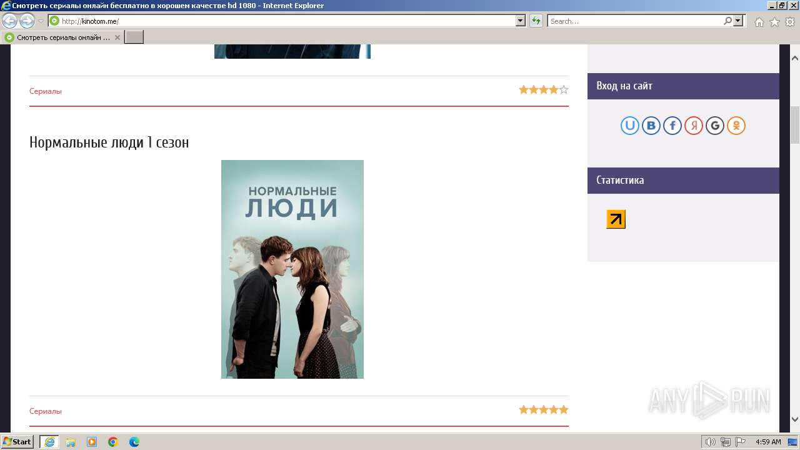Open "Сериалы" category under Нормальные люди poster
The image size is (800, 450).
point(45,411)
